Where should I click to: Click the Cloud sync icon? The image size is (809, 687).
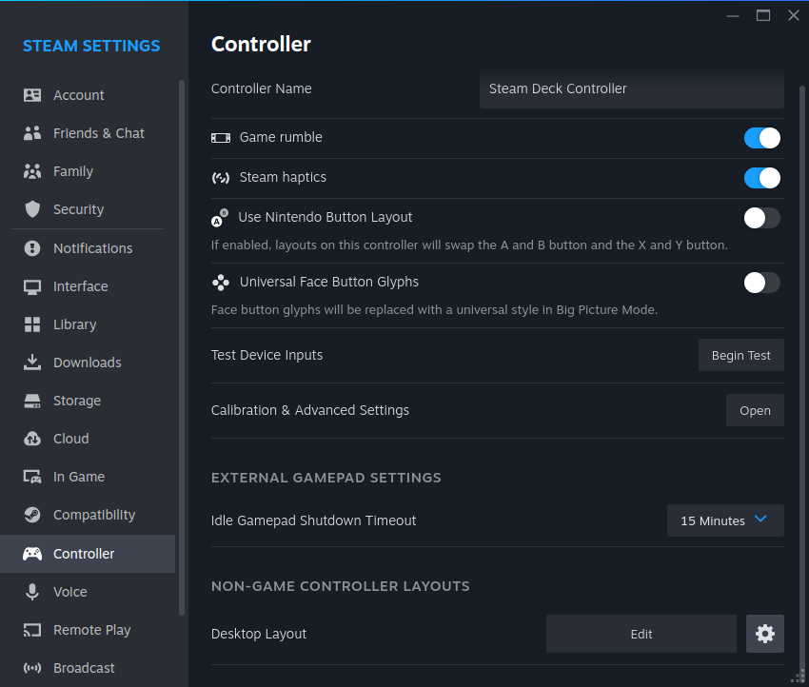pyautogui.click(x=32, y=439)
